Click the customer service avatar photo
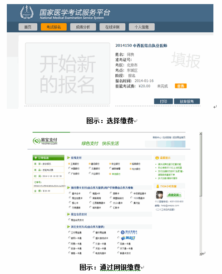The image size is (222, 274). coord(159,195)
